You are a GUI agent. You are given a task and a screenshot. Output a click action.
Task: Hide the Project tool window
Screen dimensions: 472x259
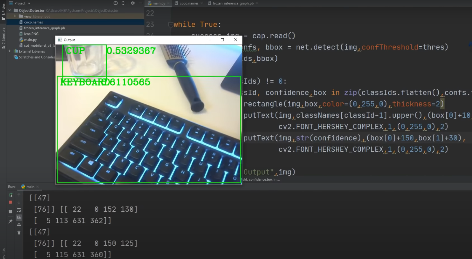[140, 3]
